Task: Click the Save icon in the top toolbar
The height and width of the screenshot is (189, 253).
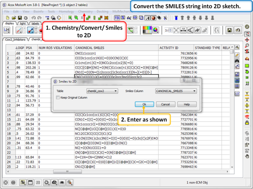Action: click(20, 18)
